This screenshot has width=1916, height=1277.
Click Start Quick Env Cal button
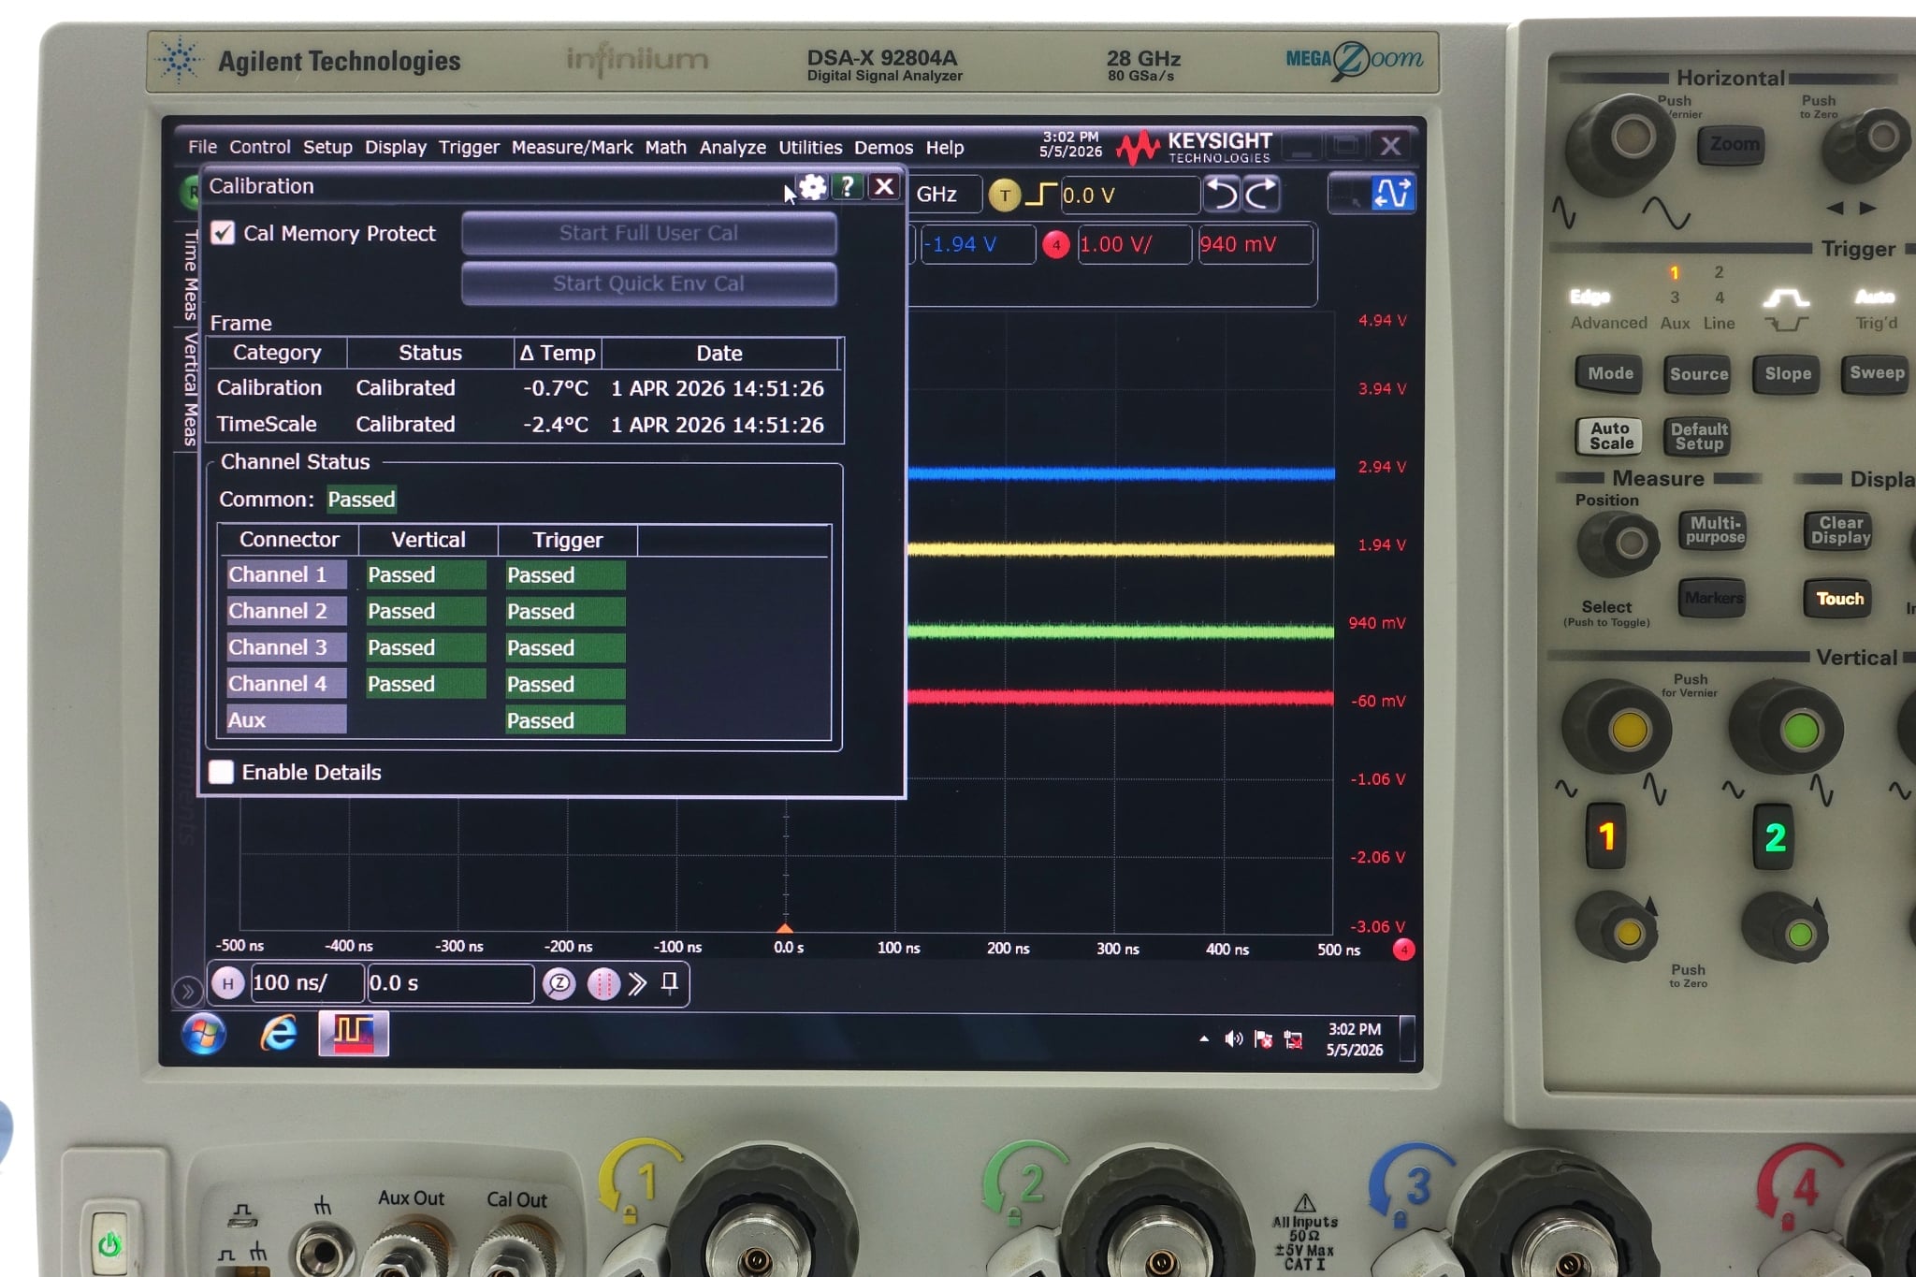click(x=648, y=283)
